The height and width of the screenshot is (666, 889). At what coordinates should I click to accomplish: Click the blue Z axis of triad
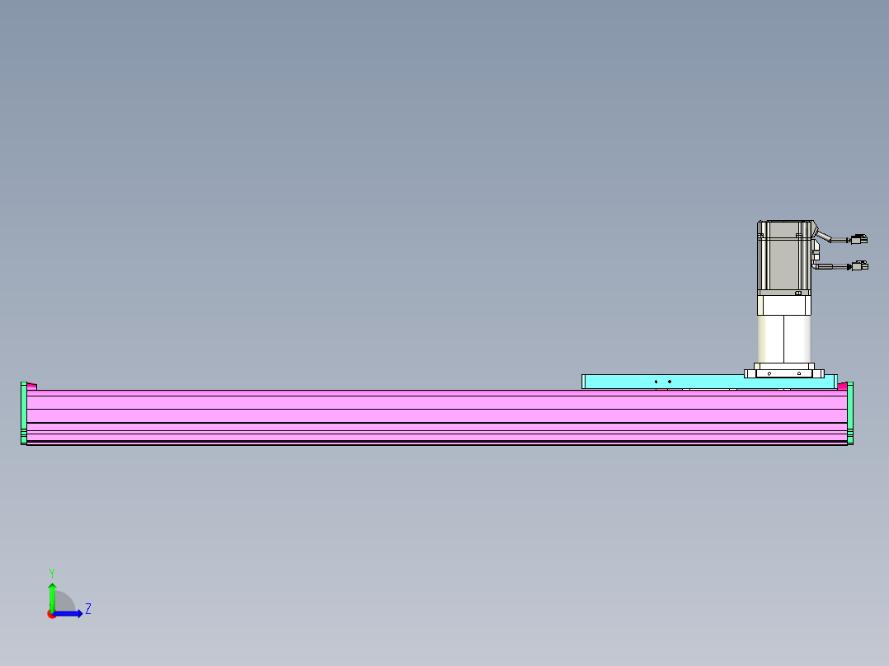click(69, 614)
